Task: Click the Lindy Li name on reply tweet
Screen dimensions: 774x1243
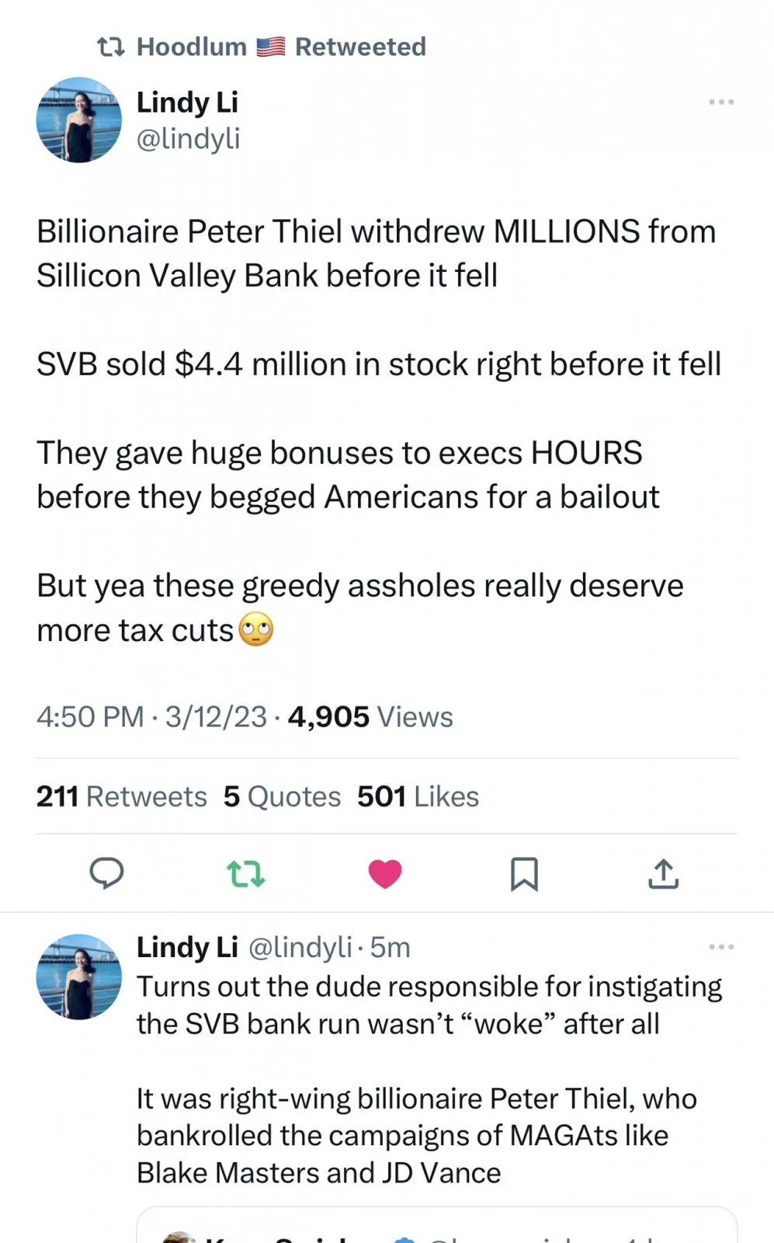Action: click(187, 947)
